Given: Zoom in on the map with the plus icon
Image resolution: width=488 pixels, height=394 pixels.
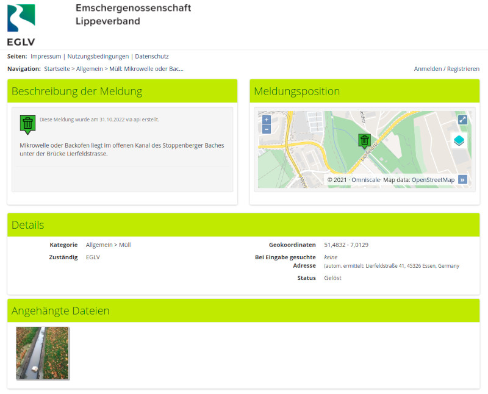Looking at the screenshot, I should (267, 120).
